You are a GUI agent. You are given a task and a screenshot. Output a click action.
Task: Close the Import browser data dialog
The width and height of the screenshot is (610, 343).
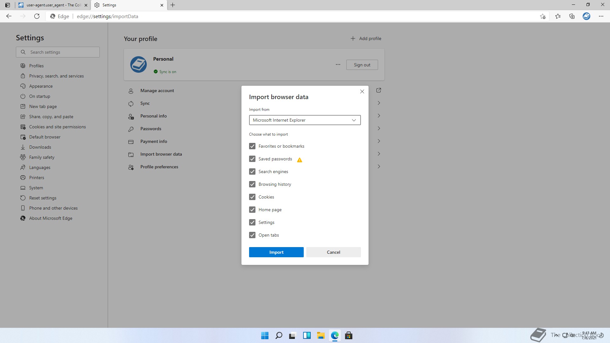pyautogui.click(x=362, y=91)
